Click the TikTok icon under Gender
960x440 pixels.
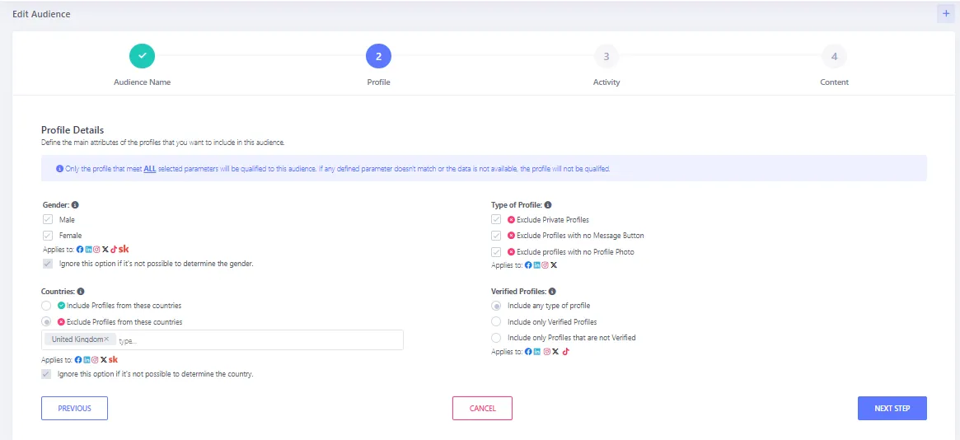pyautogui.click(x=113, y=249)
